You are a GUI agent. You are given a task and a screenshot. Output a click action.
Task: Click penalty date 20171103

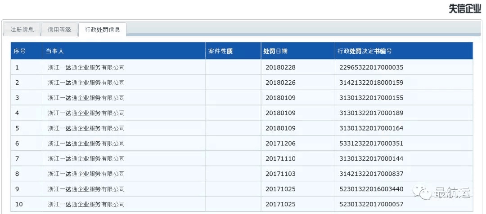pos(280,174)
